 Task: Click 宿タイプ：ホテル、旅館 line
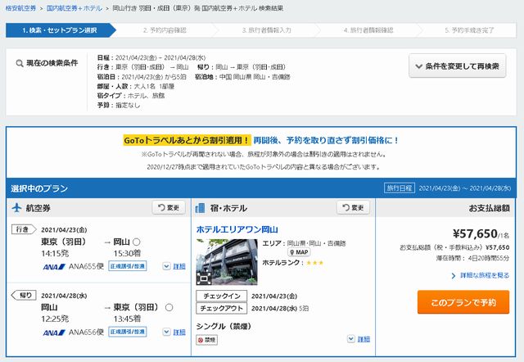[x=131, y=96]
